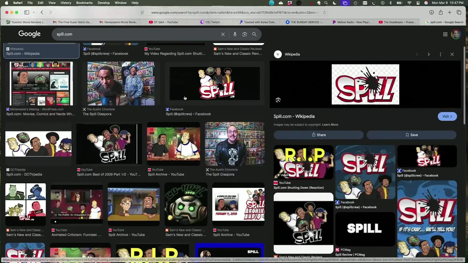Start voice search with microphone icon
468x263 pixels.
(x=235, y=34)
